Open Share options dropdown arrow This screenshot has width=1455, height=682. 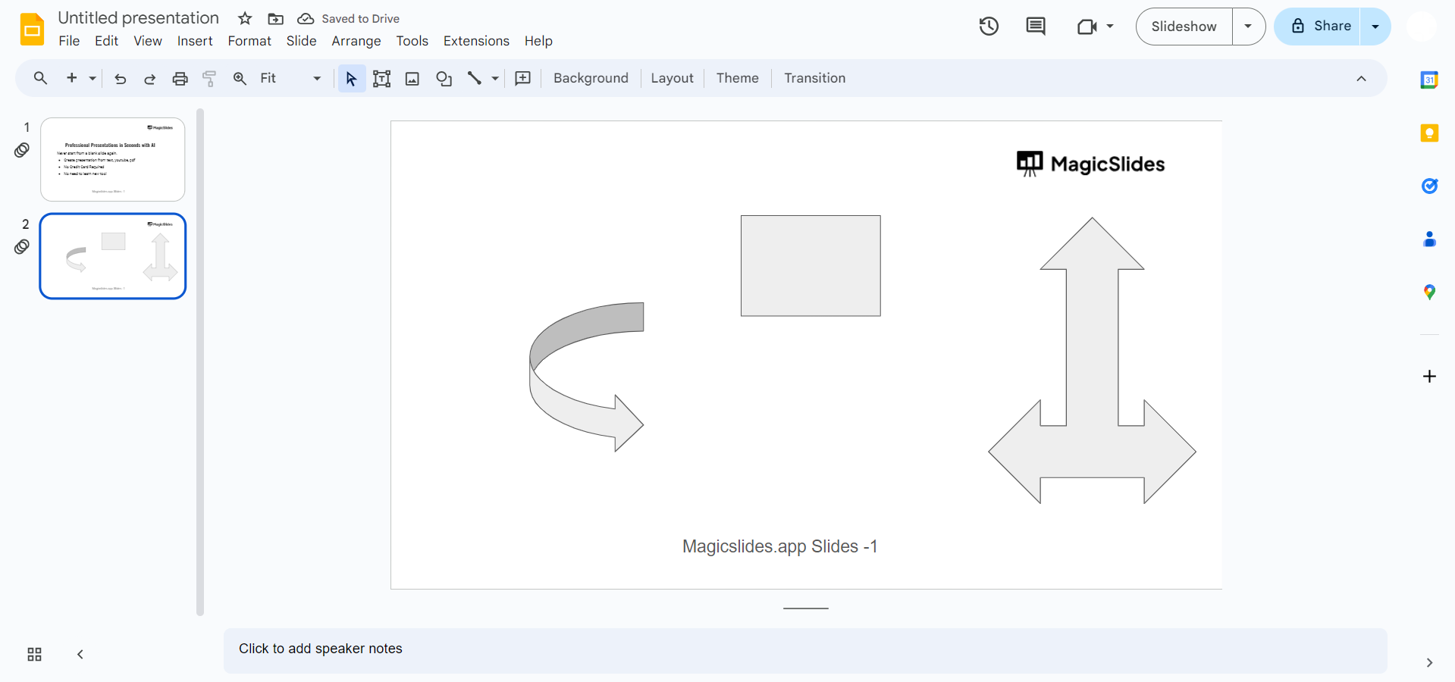coord(1375,27)
